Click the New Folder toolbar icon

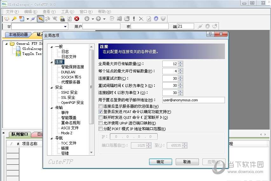(x=127, y=19)
